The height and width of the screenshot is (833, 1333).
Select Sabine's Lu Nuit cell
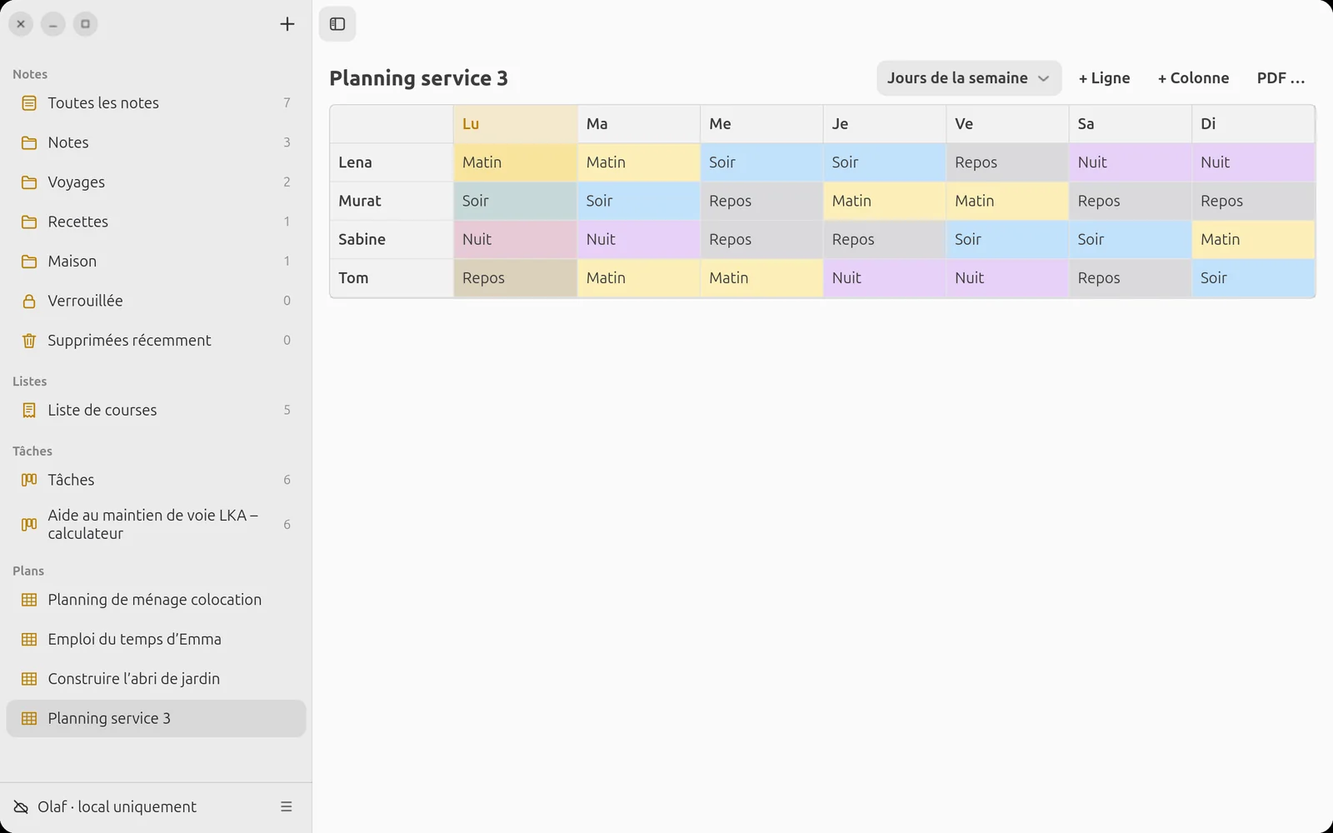(x=516, y=239)
